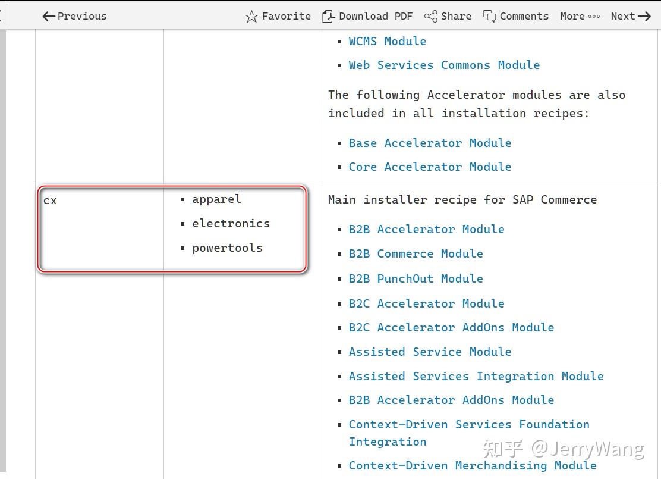Click the B2B PunchOut Module link
This screenshot has height=479, width=661.
416,278
